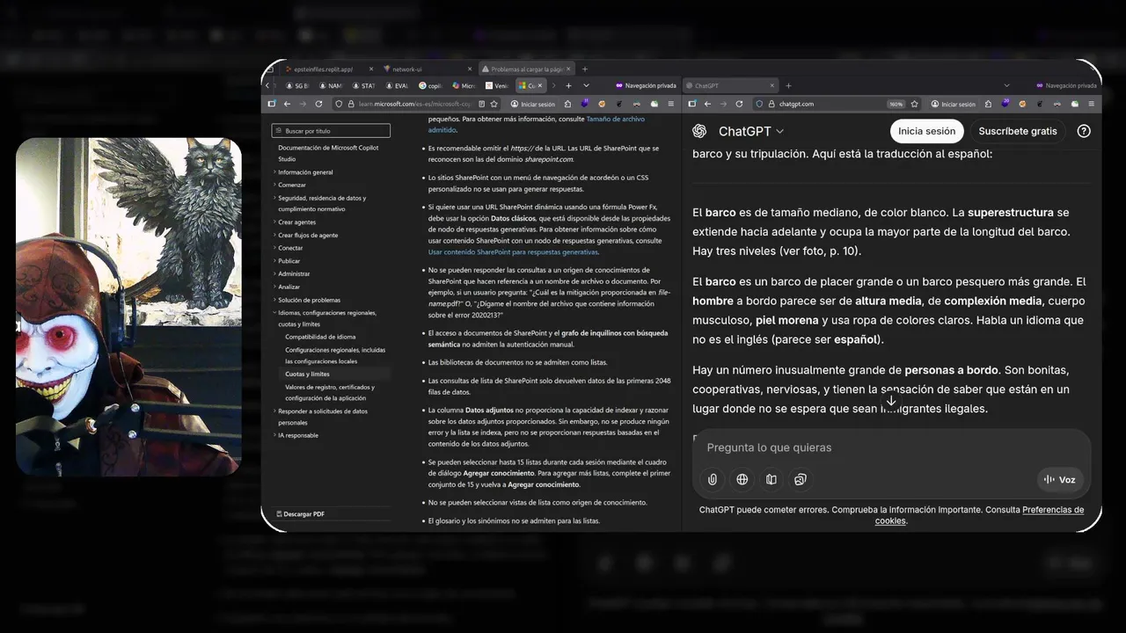This screenshot has height=633, width=1126.
Task: Open IA responsable in sidebar
Action: point(298,435)
